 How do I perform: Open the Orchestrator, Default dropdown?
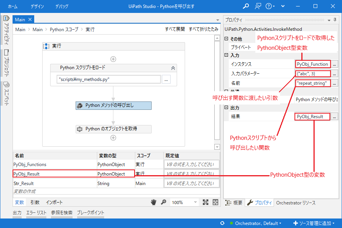pyautogui.click(x=256, y=223)
